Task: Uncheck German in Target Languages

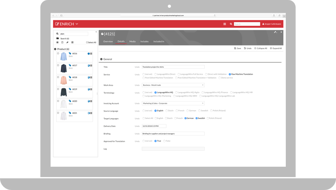Action: [x=185, y=118]
